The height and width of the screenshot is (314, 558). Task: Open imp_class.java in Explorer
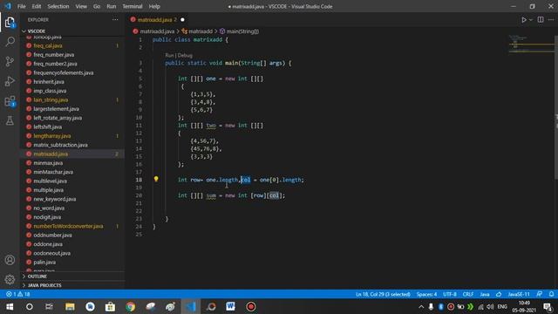pos(50,91)
